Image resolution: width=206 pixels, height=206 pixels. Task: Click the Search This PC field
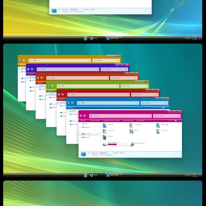point(167,116)
